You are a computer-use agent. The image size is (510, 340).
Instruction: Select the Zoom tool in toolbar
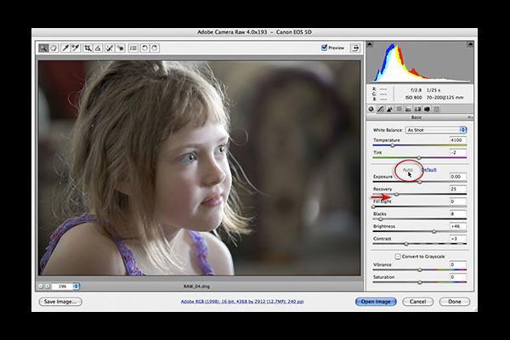(x=43, y=48)
